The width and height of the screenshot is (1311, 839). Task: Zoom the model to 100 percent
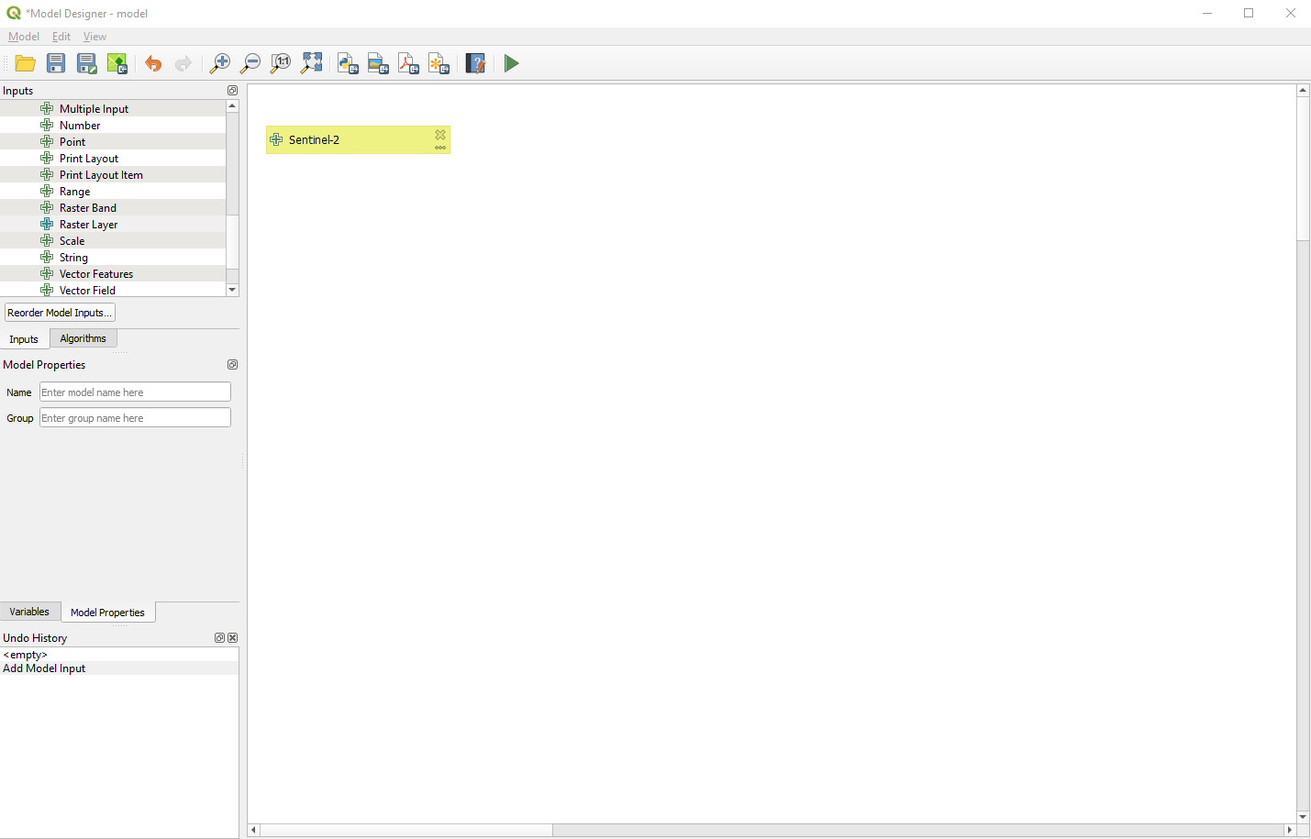tap(281, 63)
